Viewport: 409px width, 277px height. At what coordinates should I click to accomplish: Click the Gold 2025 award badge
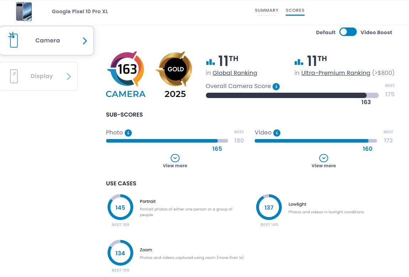(174, 69)
